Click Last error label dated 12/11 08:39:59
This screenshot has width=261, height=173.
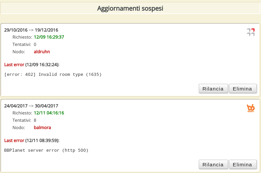click(32, 140)
